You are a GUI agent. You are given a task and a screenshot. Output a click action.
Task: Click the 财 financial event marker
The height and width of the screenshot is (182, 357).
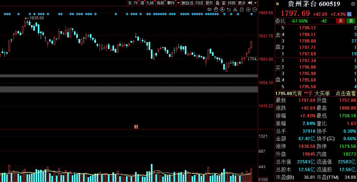[x=136, y=127]
